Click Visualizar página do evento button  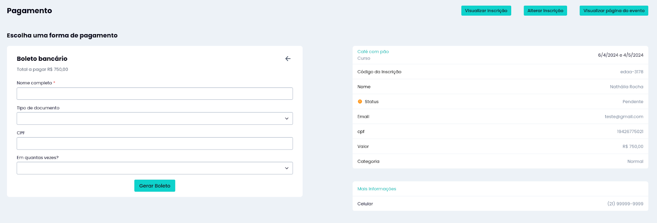click(x=614, y=11)
